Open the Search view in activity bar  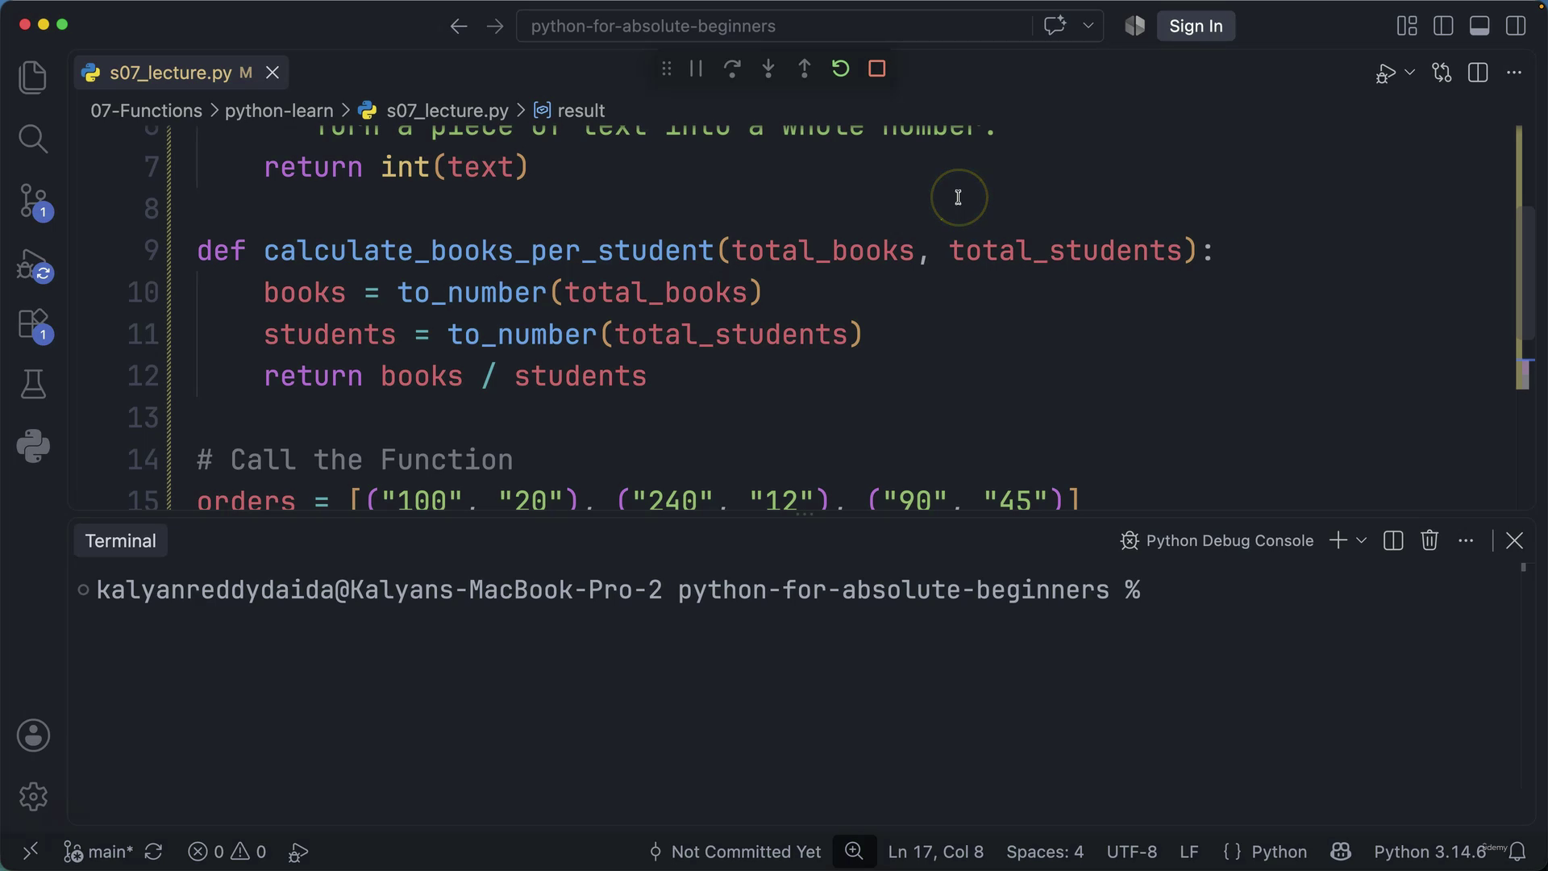pyautogui.click(x=33, y=139)
